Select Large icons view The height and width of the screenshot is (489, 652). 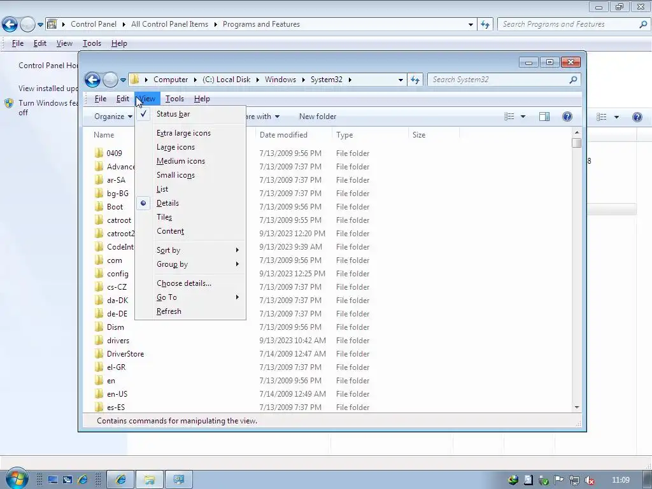tap(190, 147)
